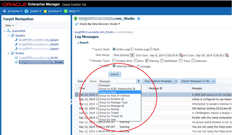This screenshot has width=232, height=135.
Task: Open the Targets menu
Action: pyautogui.click(x=35, y=11)
